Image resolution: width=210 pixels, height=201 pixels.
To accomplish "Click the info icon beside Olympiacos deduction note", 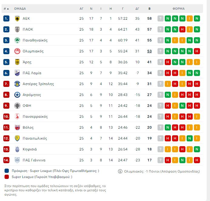I will click(x=120, y=171).
